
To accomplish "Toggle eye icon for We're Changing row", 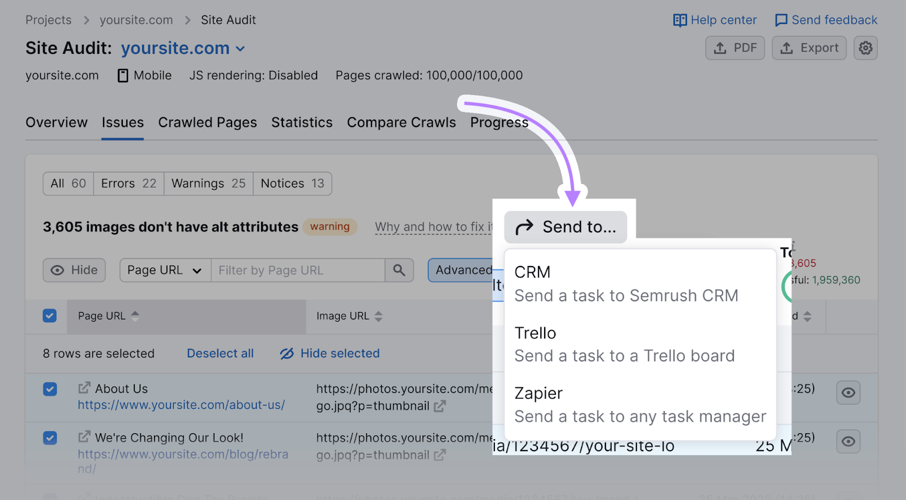I will click(x=848, y=441).
